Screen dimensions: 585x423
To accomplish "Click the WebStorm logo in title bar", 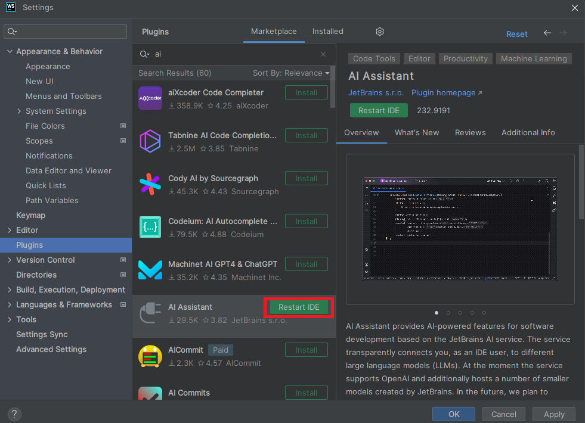I will 11,7.
